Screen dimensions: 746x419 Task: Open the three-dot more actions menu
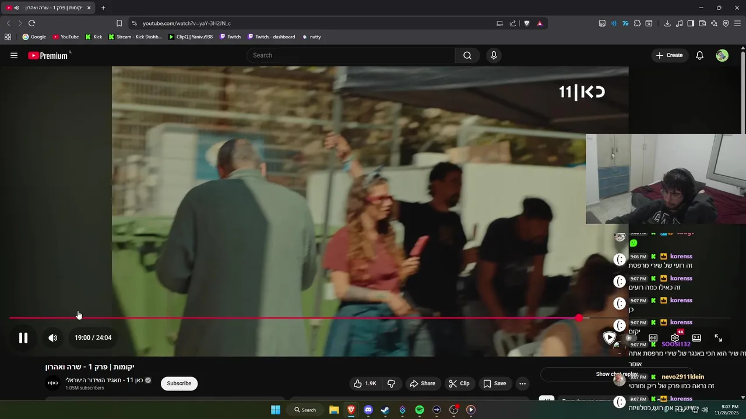(x=522, y=384)
